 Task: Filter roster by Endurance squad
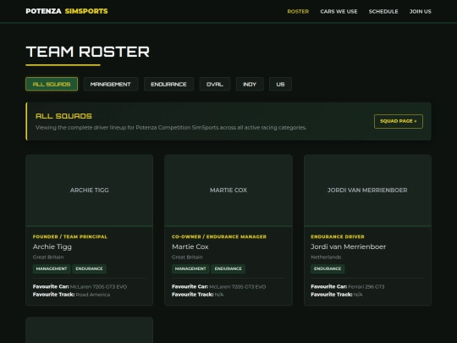(168, 84)
